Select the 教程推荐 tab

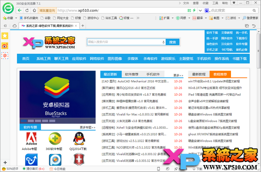(x=220, y=74)
